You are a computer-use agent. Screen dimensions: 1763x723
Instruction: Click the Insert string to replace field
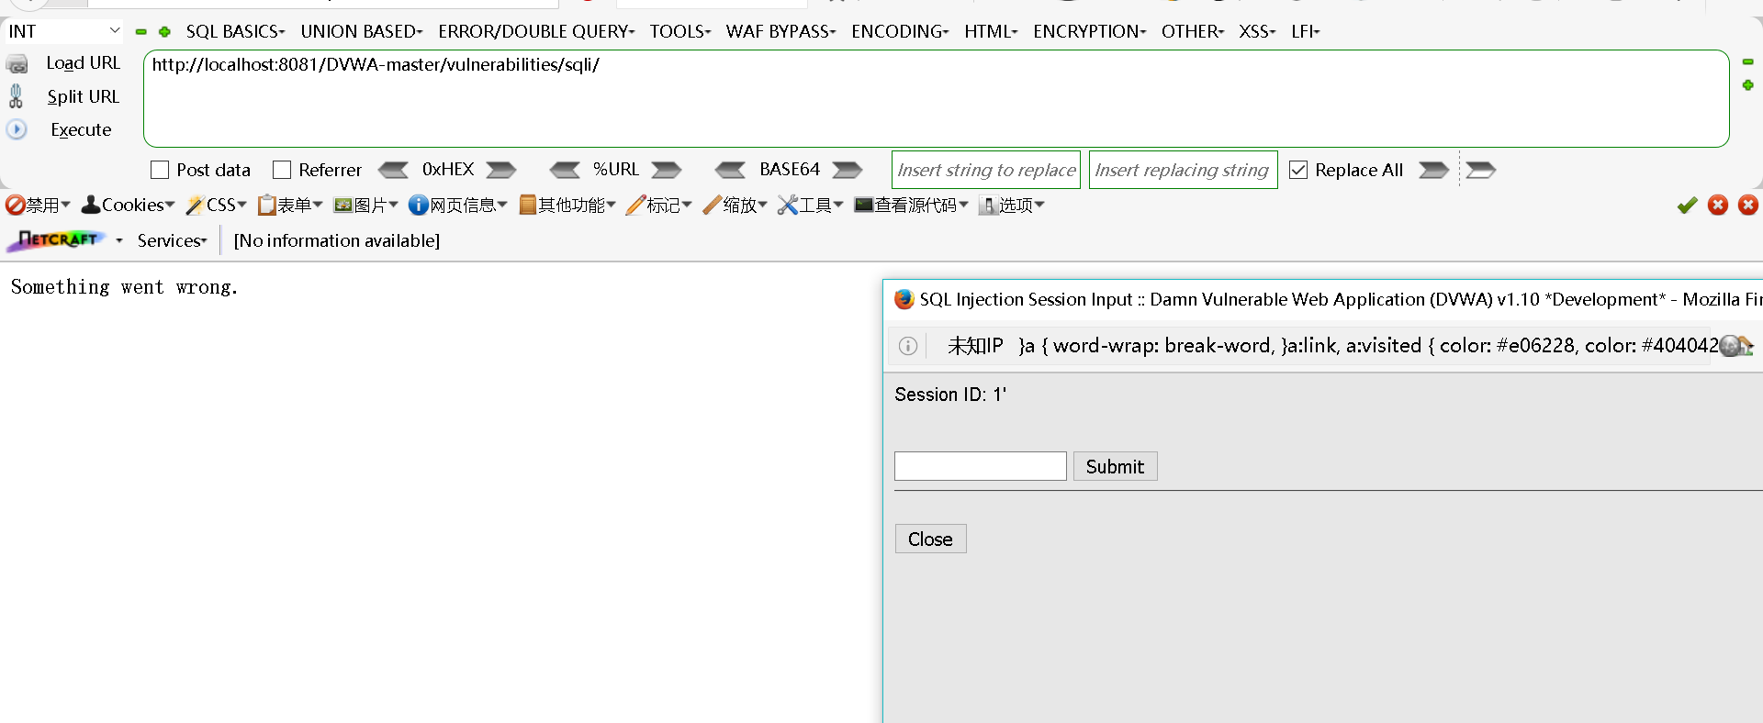tap(986, 170)
